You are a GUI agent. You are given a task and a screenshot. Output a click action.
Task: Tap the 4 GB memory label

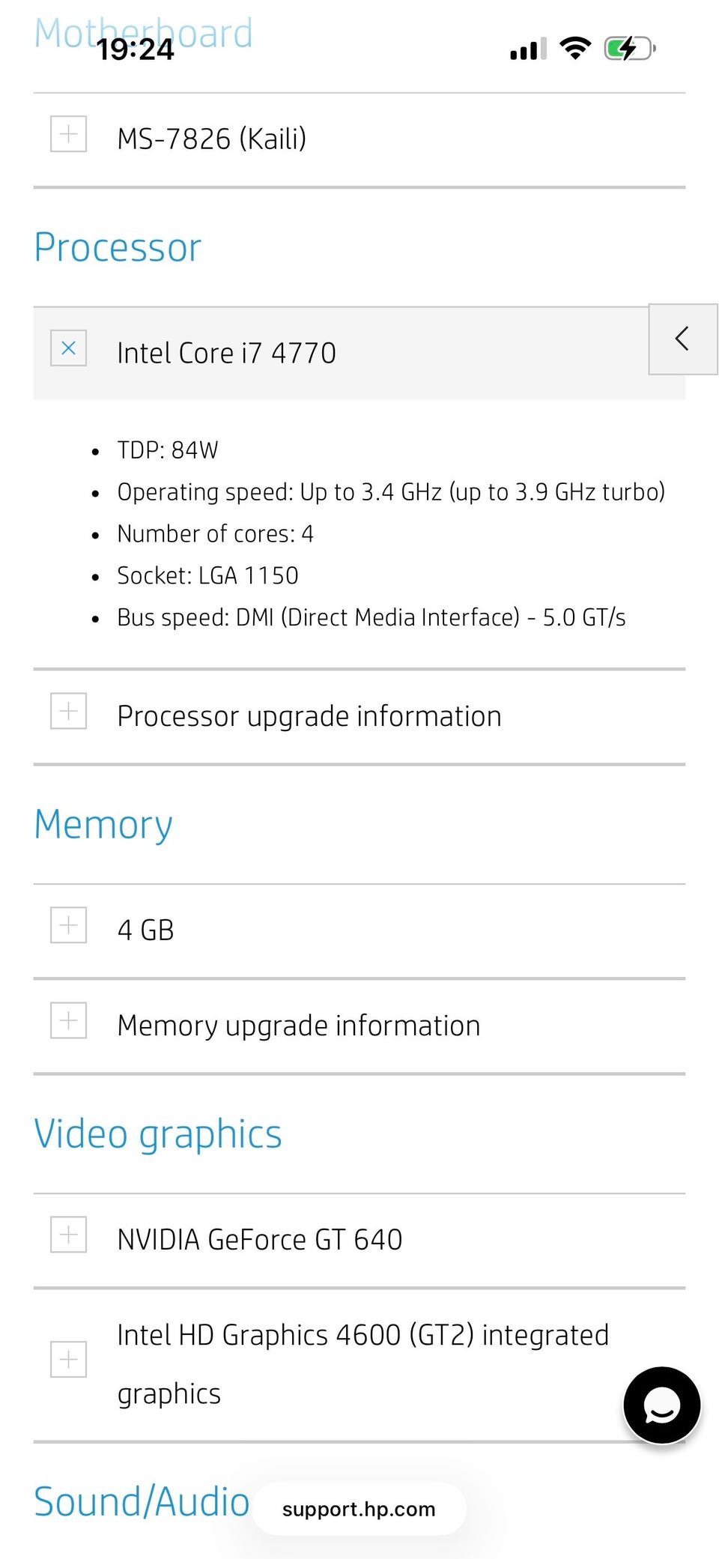click(x=145, y=930)
